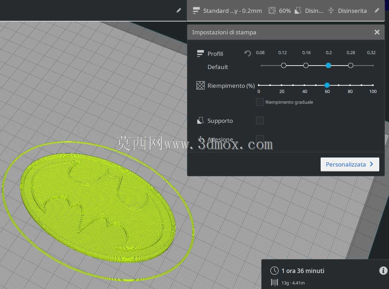Set infill slider to the 20 mark

click(281, 85)
